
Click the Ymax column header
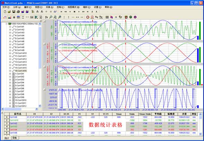119,114
